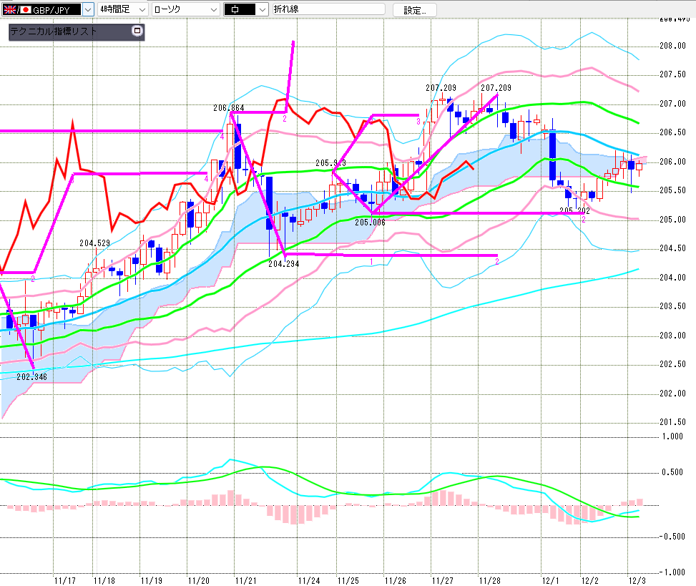
Task: Select the 12/1 date on time axis
Action: [x=551, y=580]
